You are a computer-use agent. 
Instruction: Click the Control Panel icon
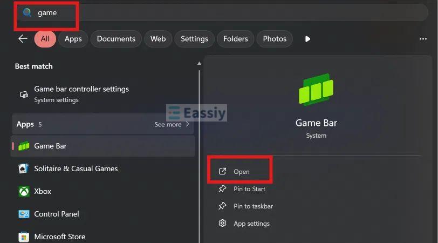(x=24, y=214)
